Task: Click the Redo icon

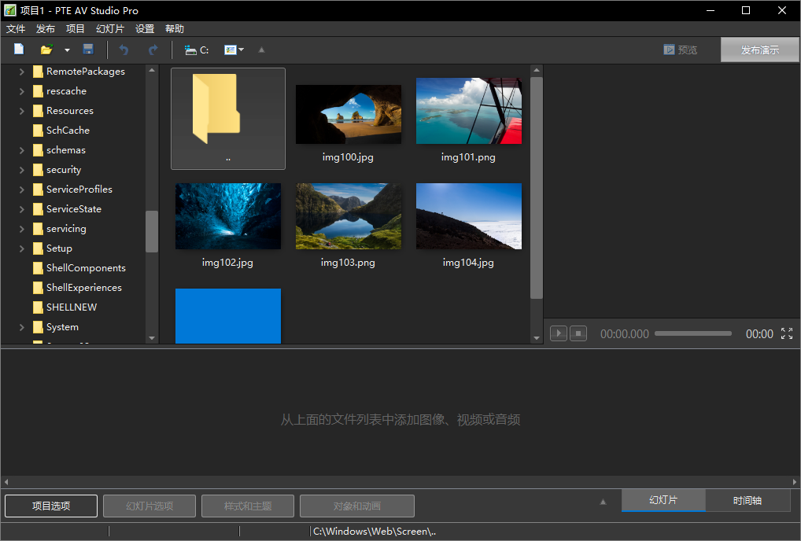Action: (x=153, y=49)
